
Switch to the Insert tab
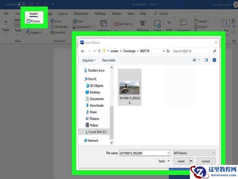coord(33,13)
